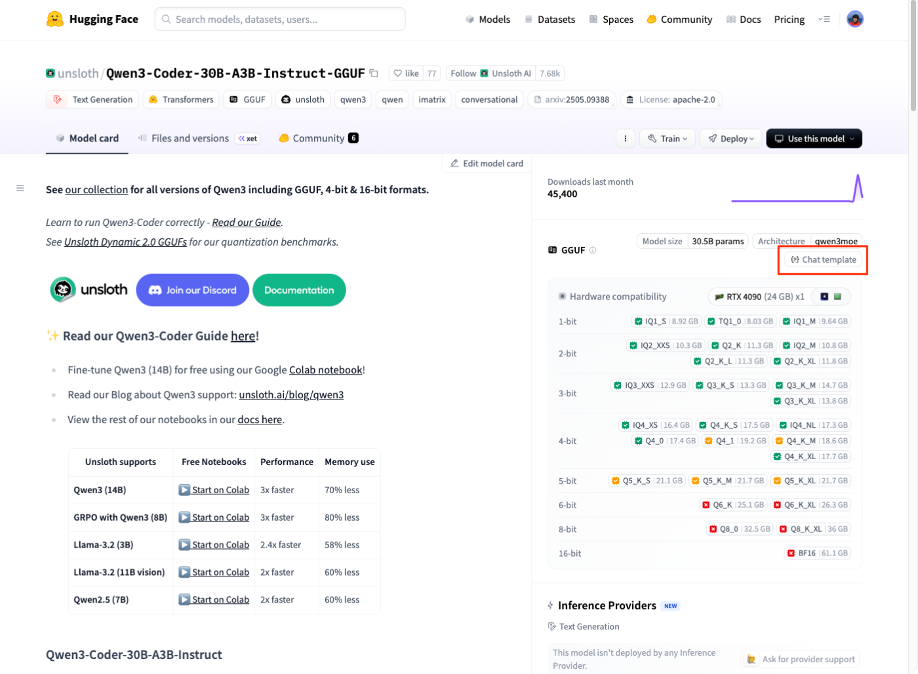918x674 pixels.
Task: Click the imatrix tag
Action: coord(432,100)
